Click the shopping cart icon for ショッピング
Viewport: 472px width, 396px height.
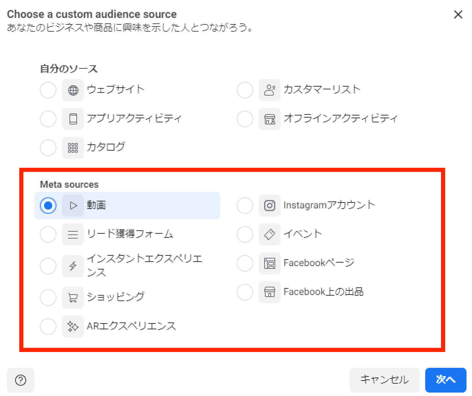pos(73,297)
